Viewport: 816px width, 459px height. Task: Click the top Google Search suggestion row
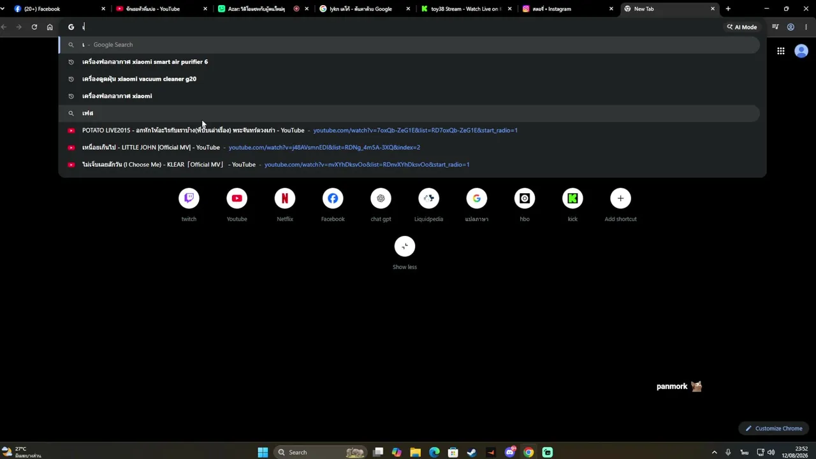[x=409, y=45]
